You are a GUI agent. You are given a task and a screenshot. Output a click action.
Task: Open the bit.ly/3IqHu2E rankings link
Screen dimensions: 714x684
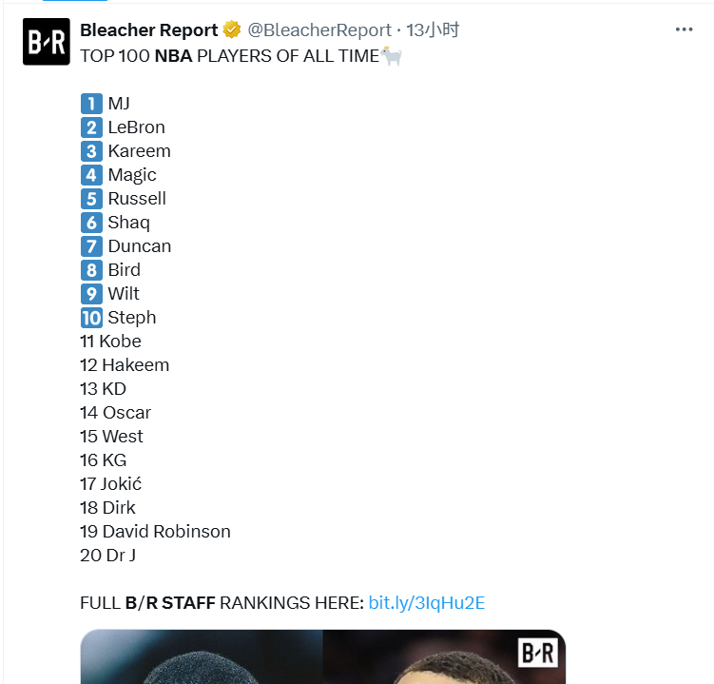[427, 603]
